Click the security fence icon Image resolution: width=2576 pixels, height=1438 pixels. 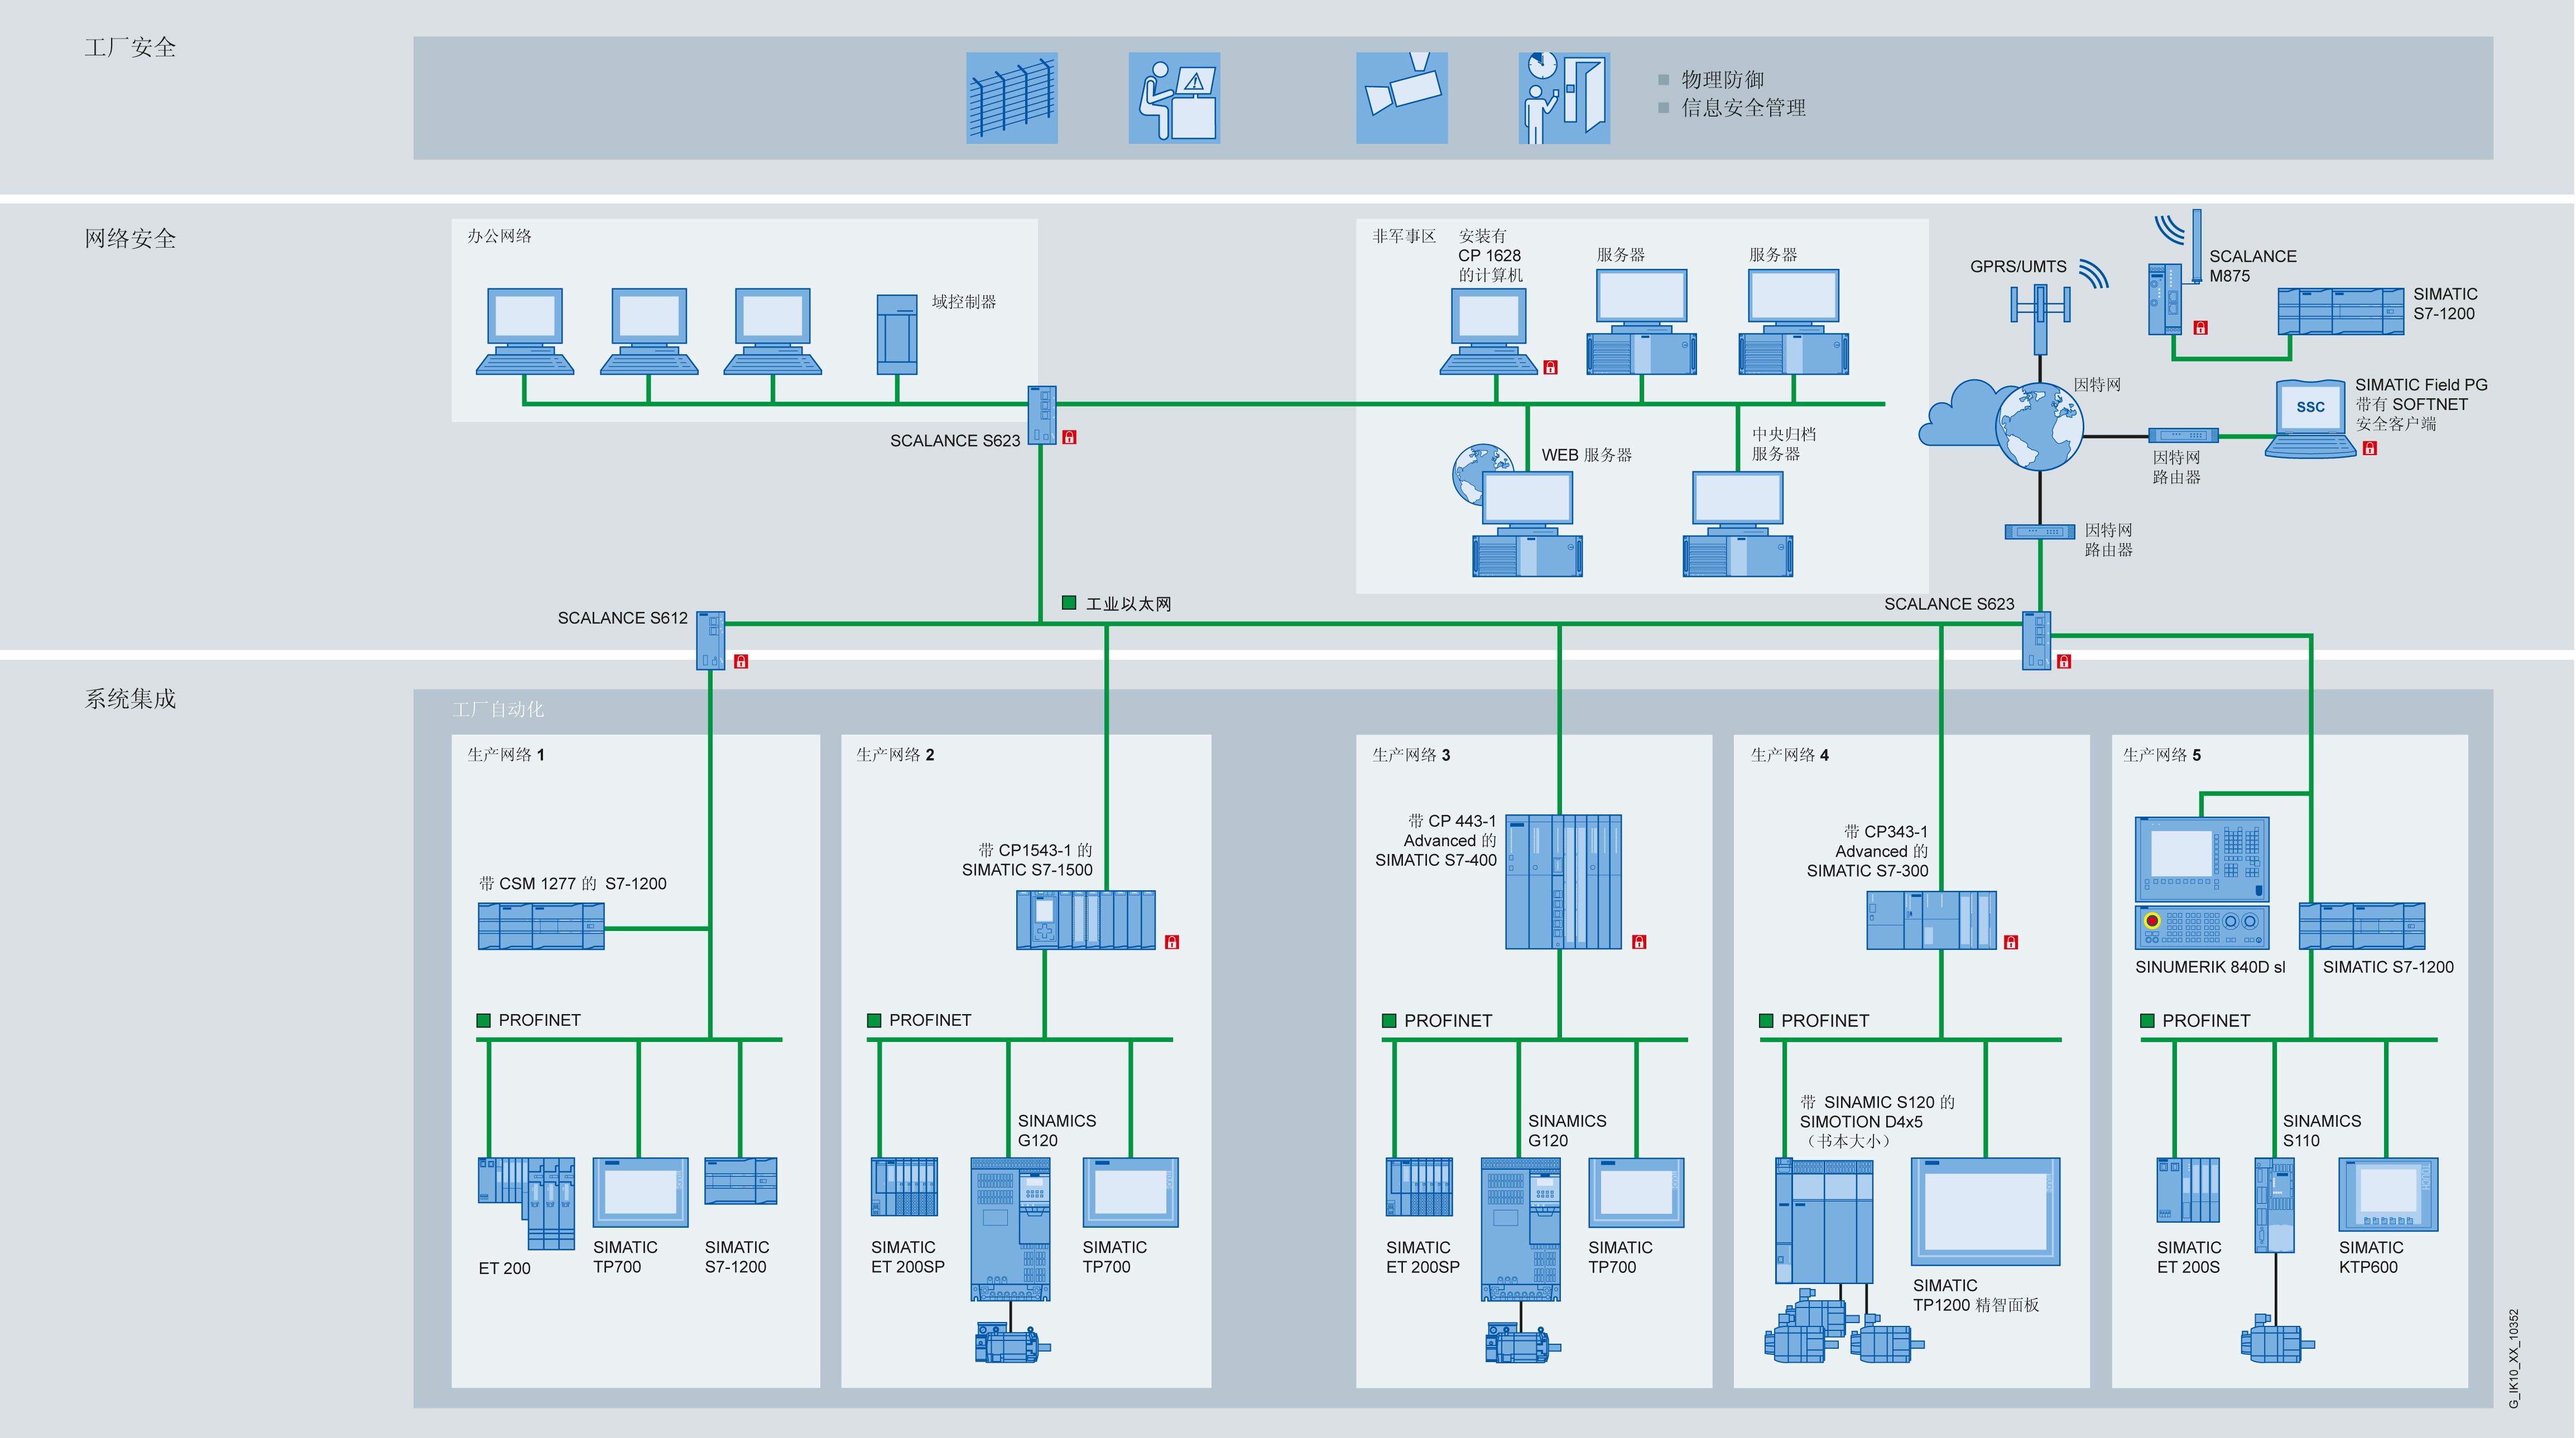coord(1011,98)
